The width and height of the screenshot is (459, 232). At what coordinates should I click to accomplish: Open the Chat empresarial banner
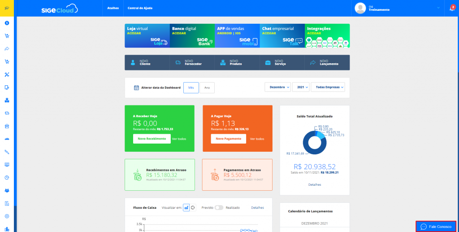[x=282, y=36]
